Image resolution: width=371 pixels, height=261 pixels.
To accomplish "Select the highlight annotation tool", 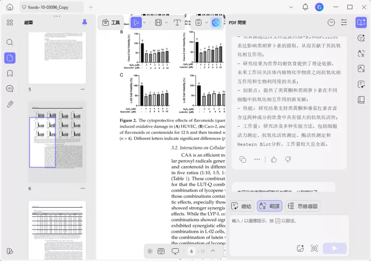I will (x=158, y=22).
